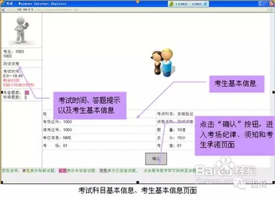Click the 准考证号 1003 row
This screenshot has height=197, width=275.
(x=99, y=130)
